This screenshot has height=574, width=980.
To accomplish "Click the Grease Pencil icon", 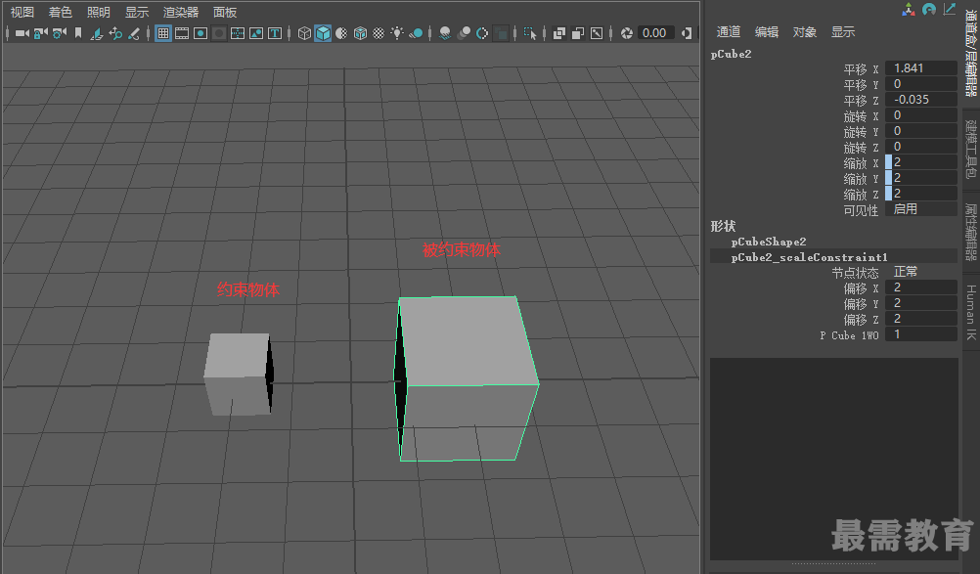I will (134, 33).
